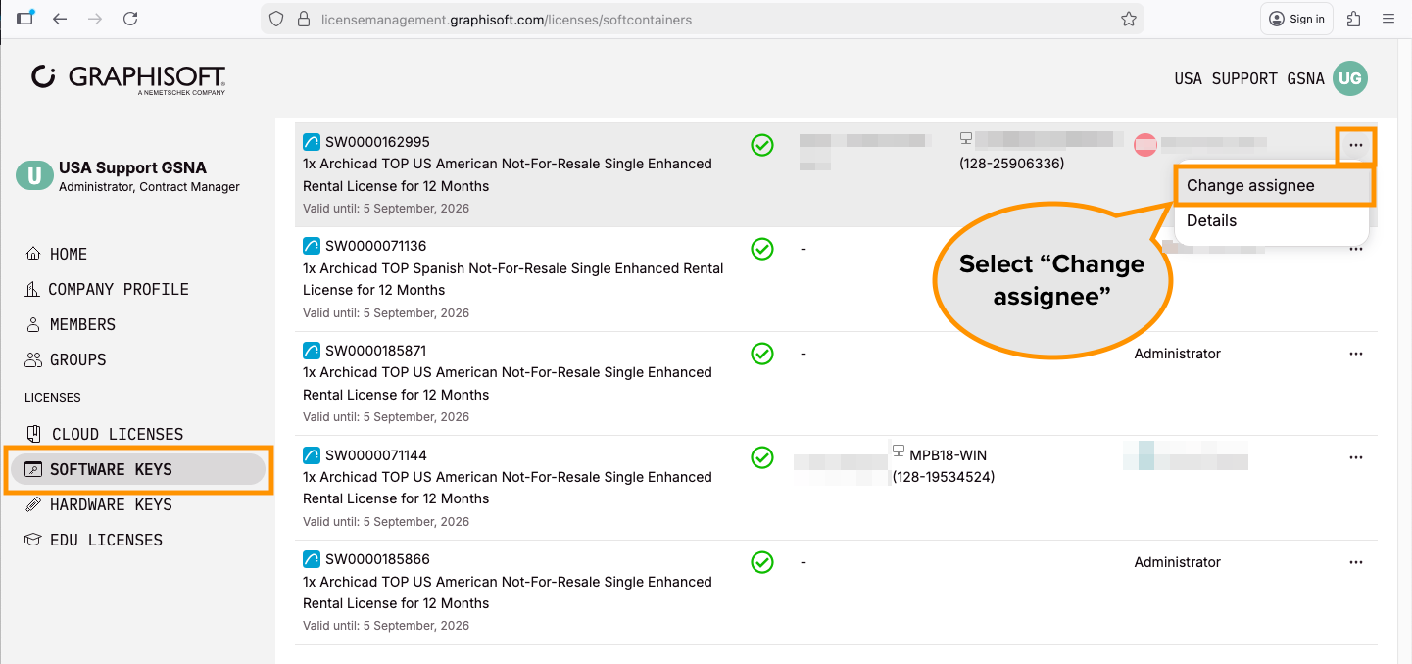This screenshot has height=664, width=1412.
Task: Click the USA SUPPORT GSNA header name
Action: 1249,78
